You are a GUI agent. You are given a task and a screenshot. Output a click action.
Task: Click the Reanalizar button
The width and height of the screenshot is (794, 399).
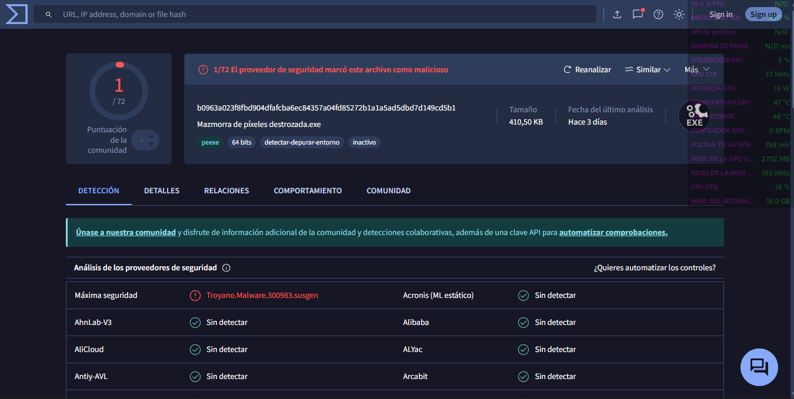coord(587,69)
